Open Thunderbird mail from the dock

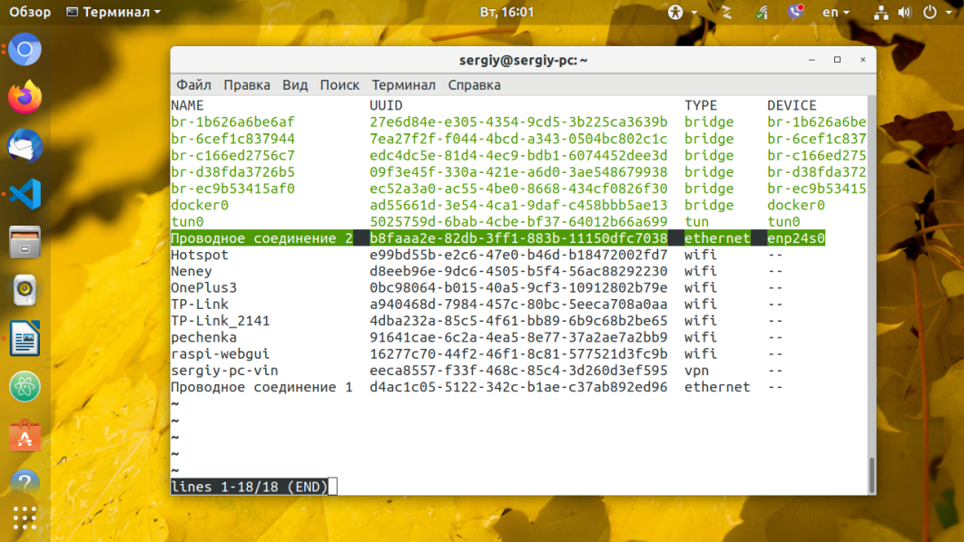tap(25, 146)
